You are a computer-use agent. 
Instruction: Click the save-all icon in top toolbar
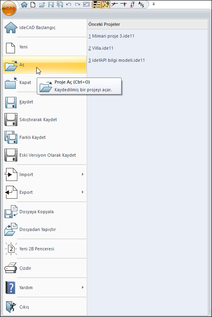[60, 4]
